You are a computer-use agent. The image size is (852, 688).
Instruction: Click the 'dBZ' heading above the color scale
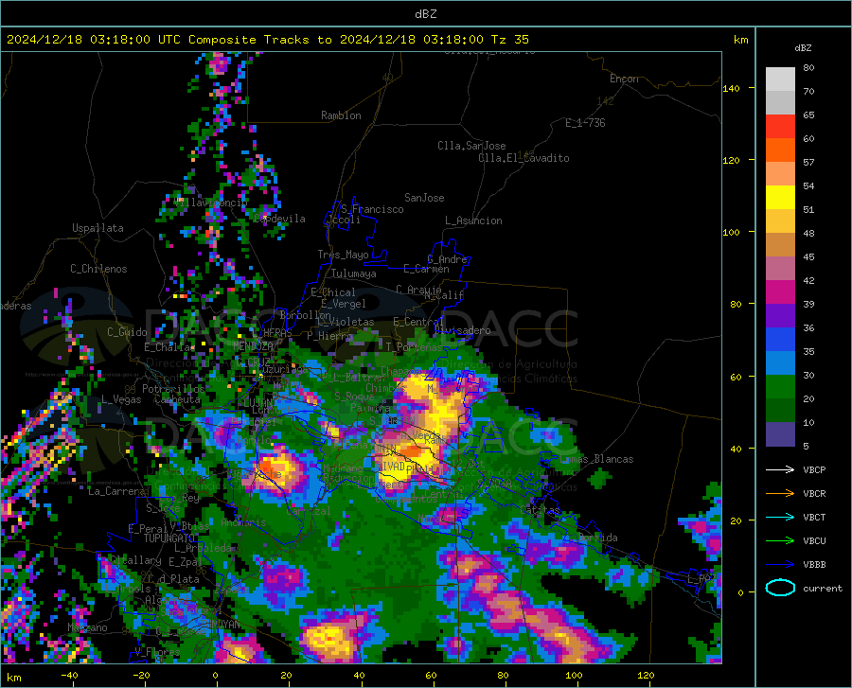point(803,47)
